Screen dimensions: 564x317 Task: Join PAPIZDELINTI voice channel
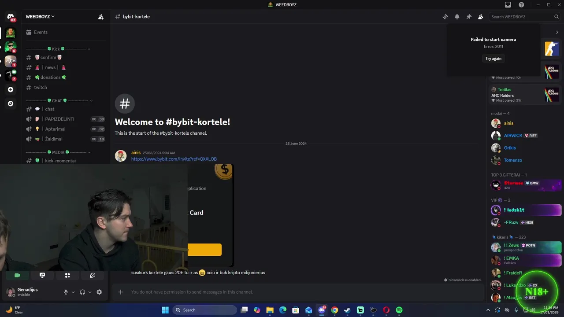tap(66, 119)
